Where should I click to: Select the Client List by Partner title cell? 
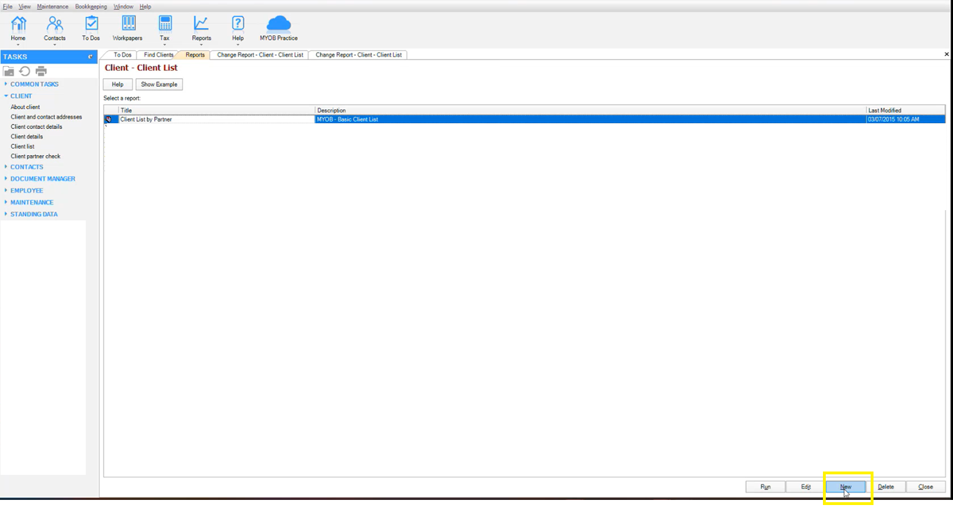(216, 119)
